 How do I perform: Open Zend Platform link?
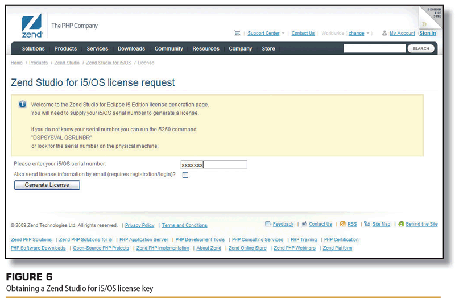(x=337, y=248)
